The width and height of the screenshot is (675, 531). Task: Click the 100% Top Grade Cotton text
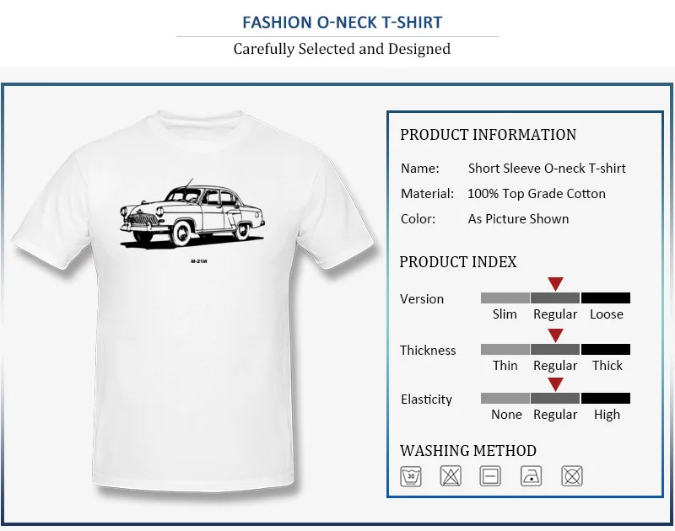pyautogui.click(x=537, y=194)
